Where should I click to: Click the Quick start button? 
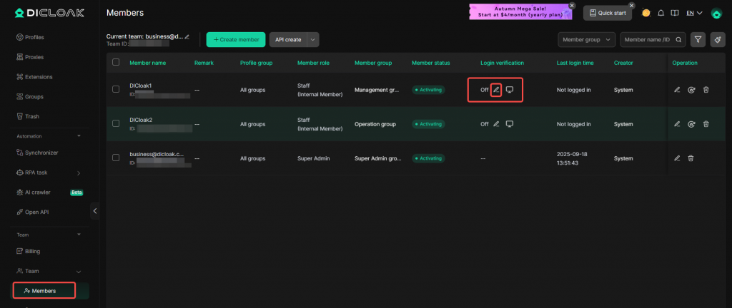coord(608,13)
